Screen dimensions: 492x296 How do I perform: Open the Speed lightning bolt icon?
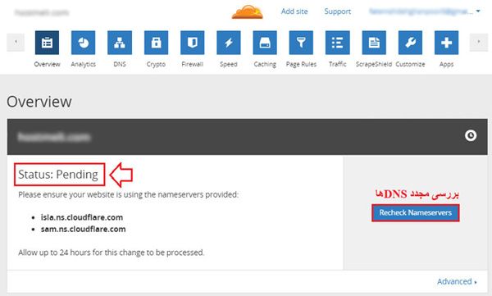coord(229,43)
